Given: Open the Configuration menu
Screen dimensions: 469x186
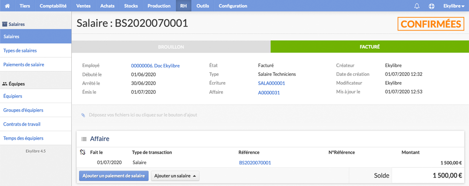Looking at the screenshot, I should coord(233,6).
